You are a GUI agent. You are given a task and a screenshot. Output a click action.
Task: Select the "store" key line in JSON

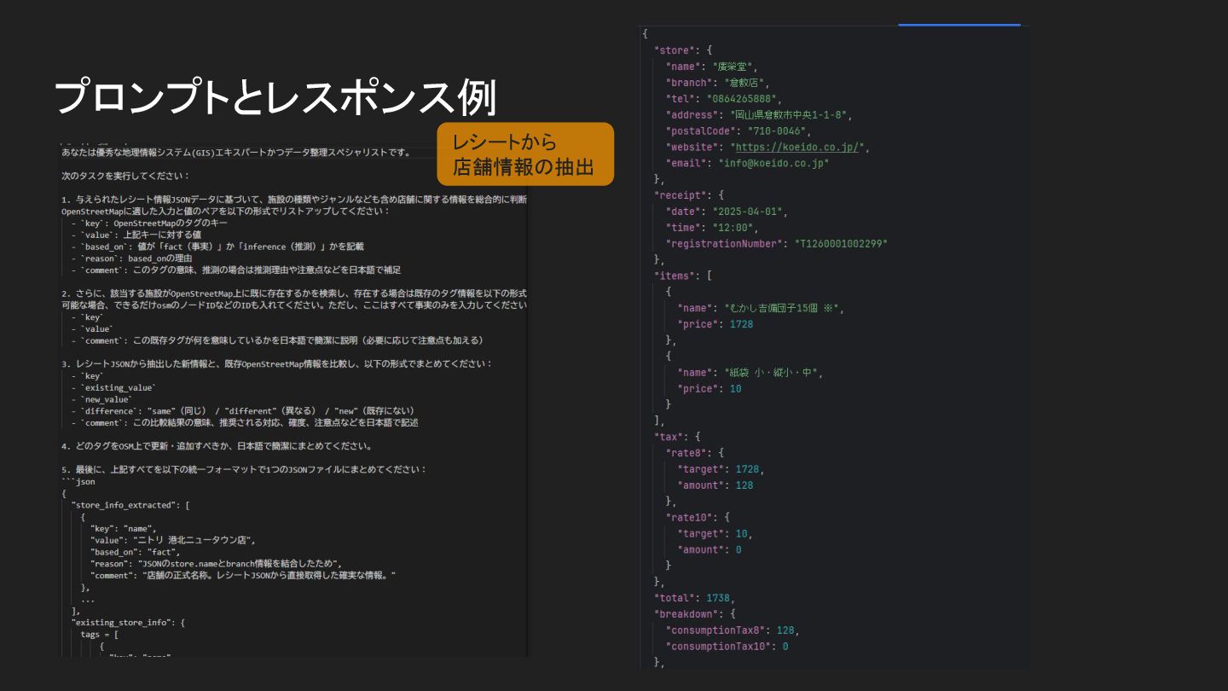pyautogui.click(x=682, y=50)
